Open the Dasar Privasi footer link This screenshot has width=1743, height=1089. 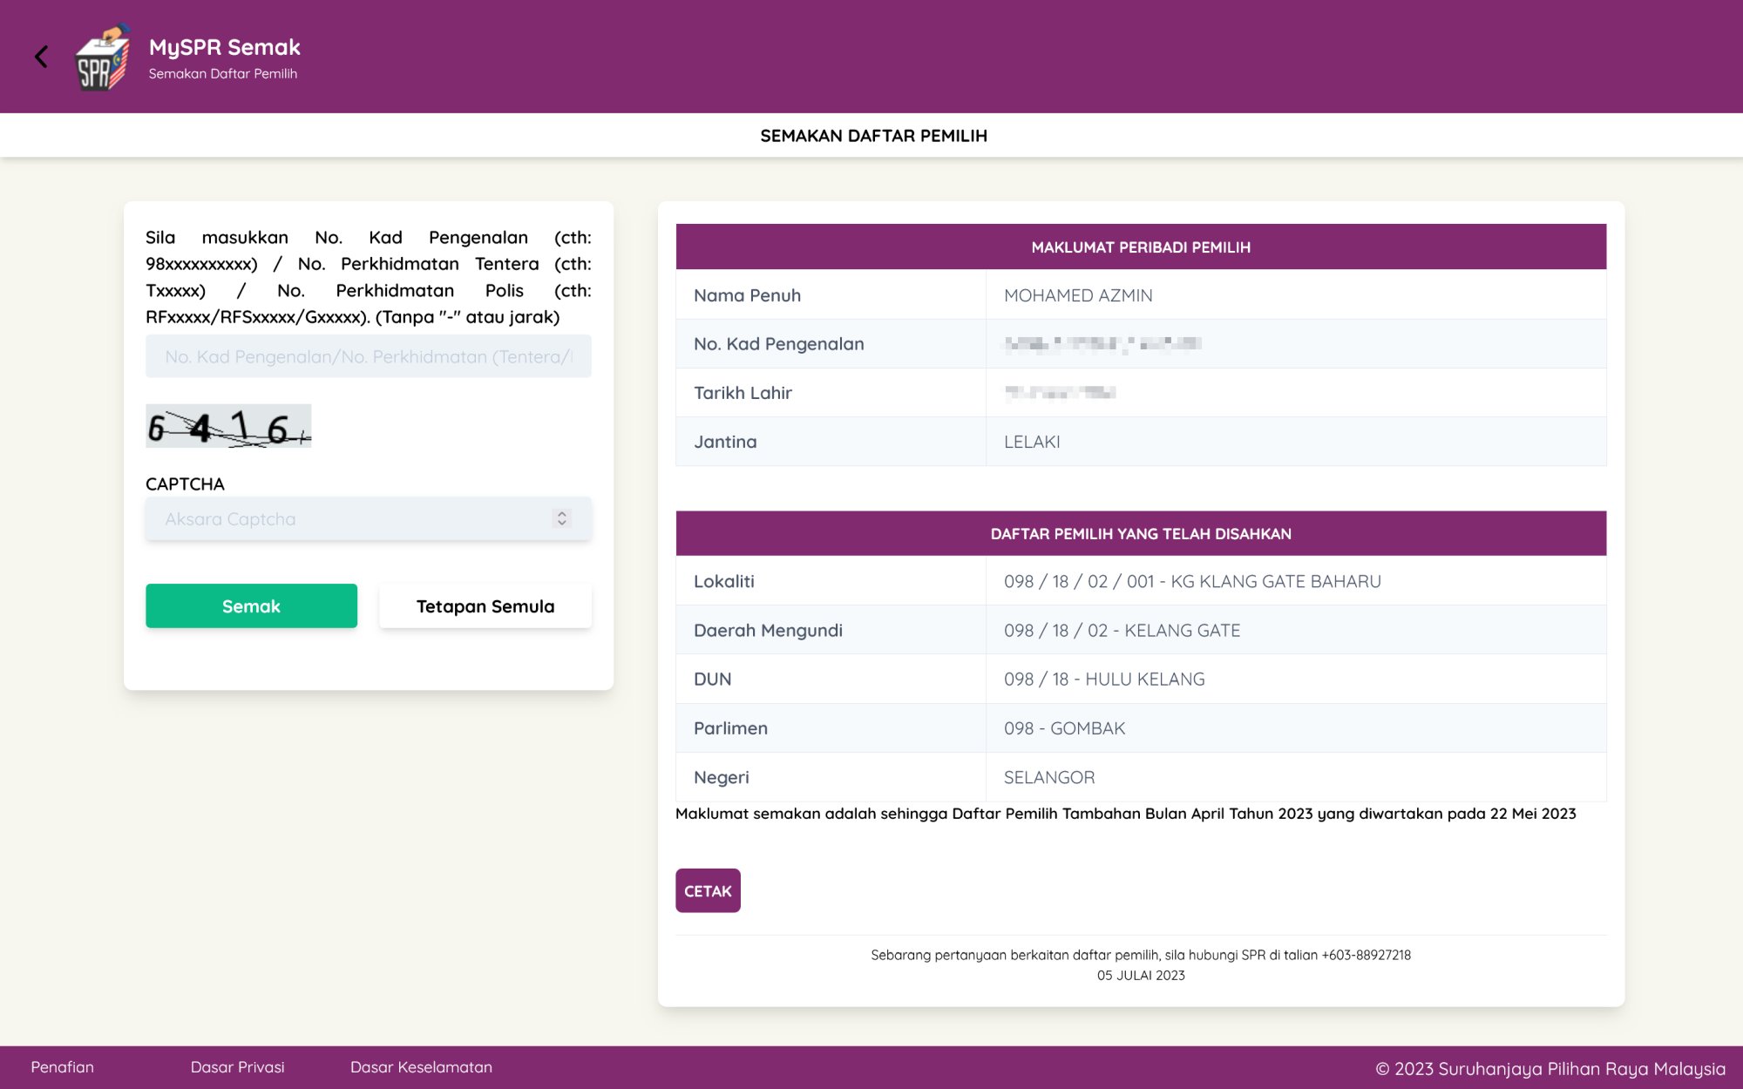pyautogui.click(x=237, y=1067)
